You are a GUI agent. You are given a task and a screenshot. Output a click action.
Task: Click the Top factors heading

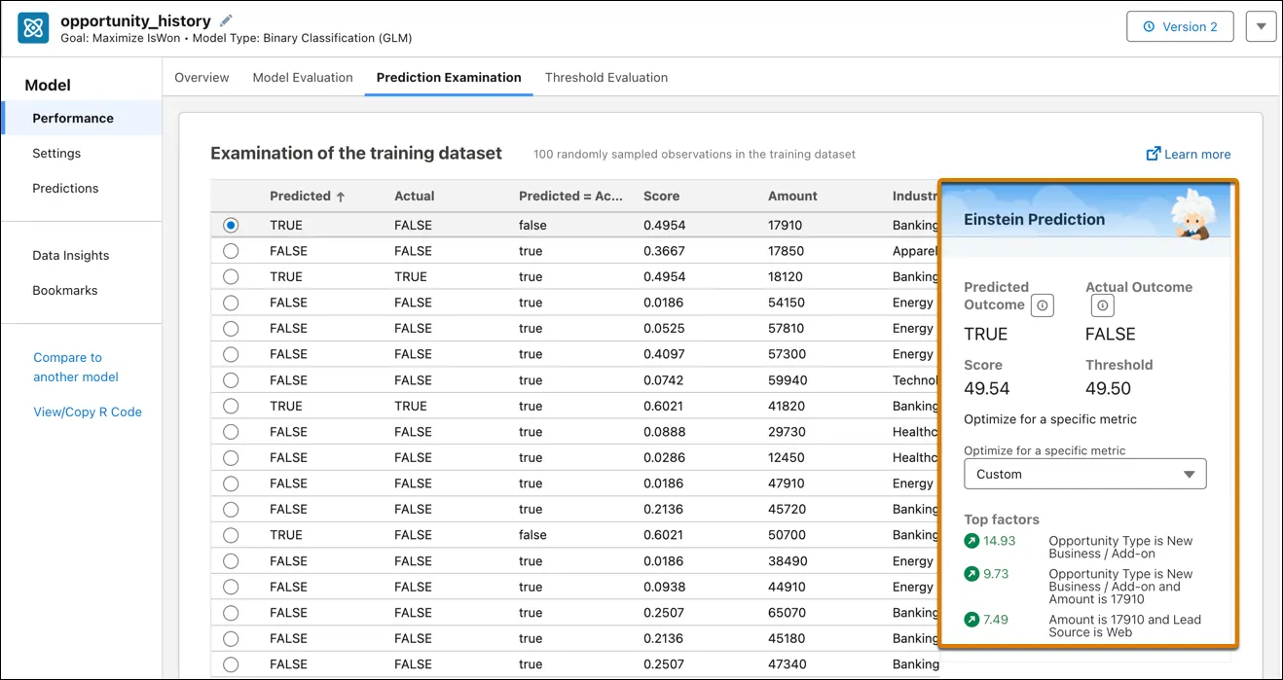pos(1002,519)
